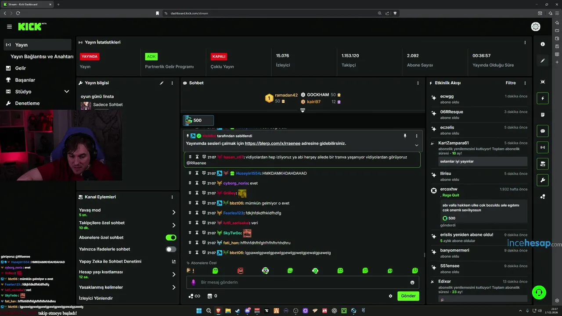Click the three-dots cluster icon in right sidebar
This screenshot has width=562, height=316.
click(543, 197)
